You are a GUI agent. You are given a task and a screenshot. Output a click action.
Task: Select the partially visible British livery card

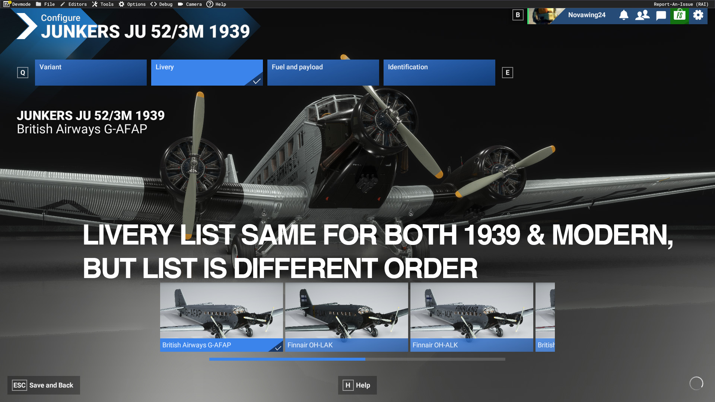tap(545, 317)
